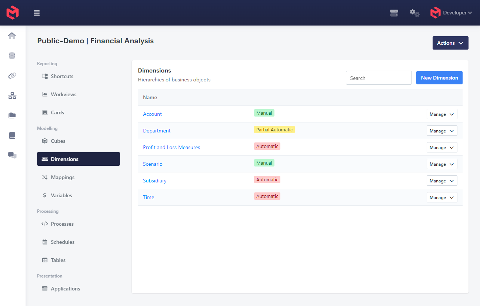
Task: Open the chat bubbles sidebar icon
Action: 12,155
